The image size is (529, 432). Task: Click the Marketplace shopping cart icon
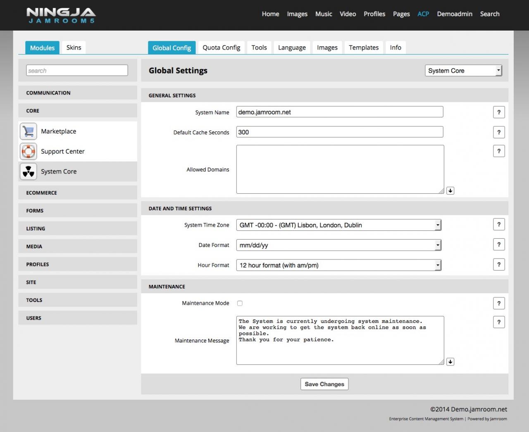pos(28,131)
